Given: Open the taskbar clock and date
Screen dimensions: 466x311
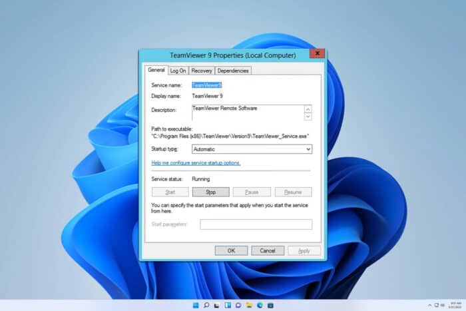Looking at the screenshot, I should [455, 306].
